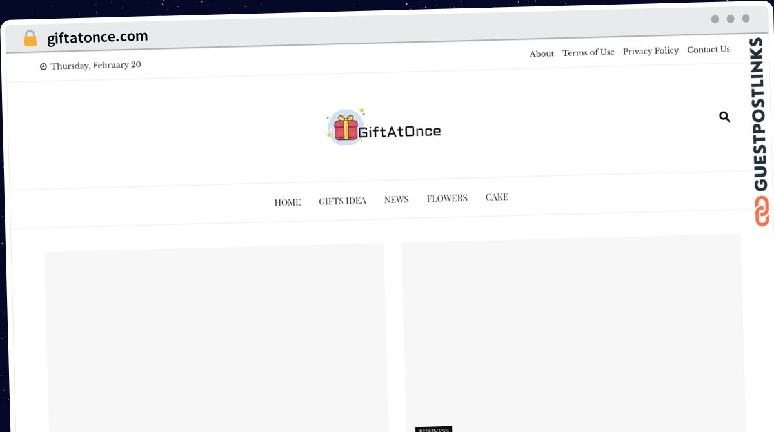The width and height of the screenshot is (774, 432).
Task: Click the BUSINESS category tag
Action: coord(433,429)
